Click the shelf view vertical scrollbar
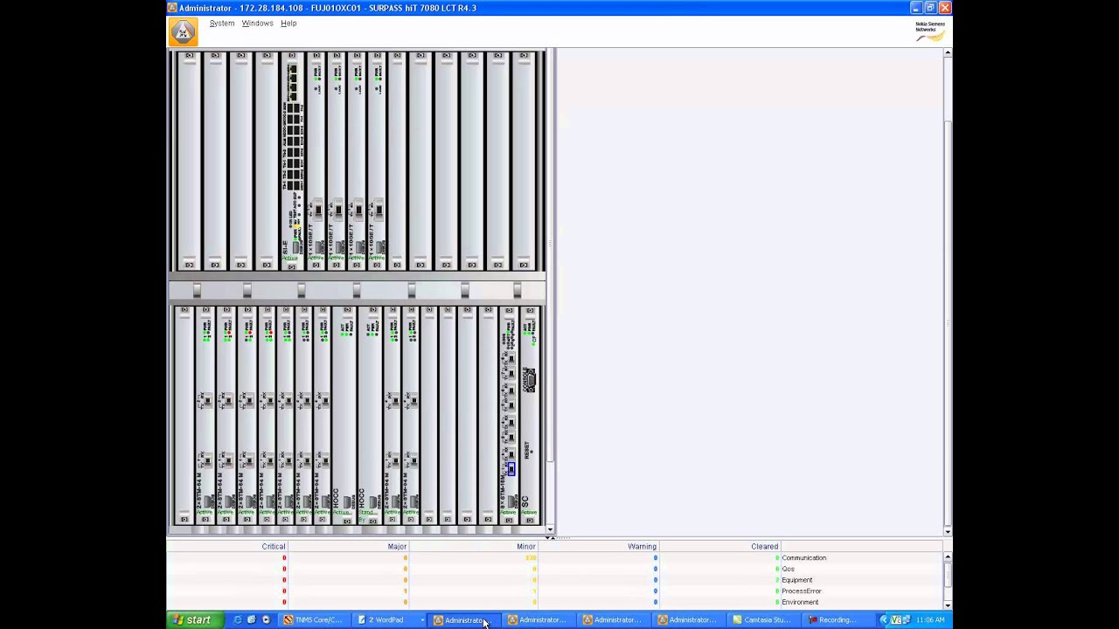This screenshot has width=1119, height=629. (x=550, y=291)
